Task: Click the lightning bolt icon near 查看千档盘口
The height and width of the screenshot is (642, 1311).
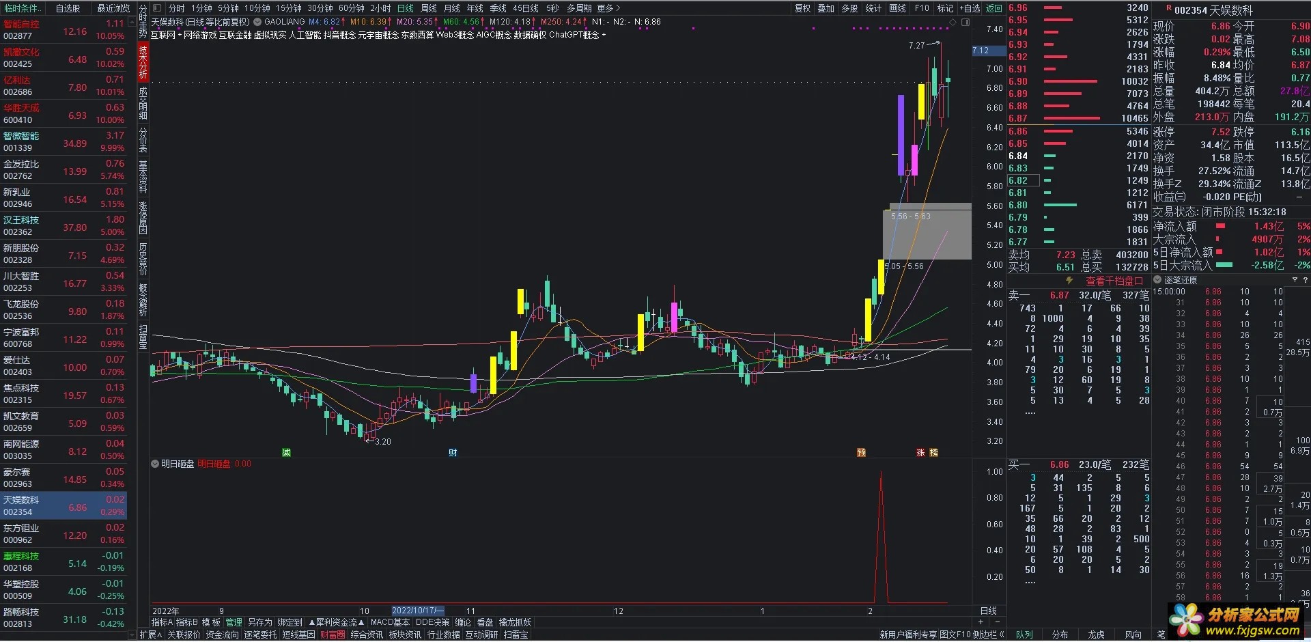Action: [x=1069, y=281]
